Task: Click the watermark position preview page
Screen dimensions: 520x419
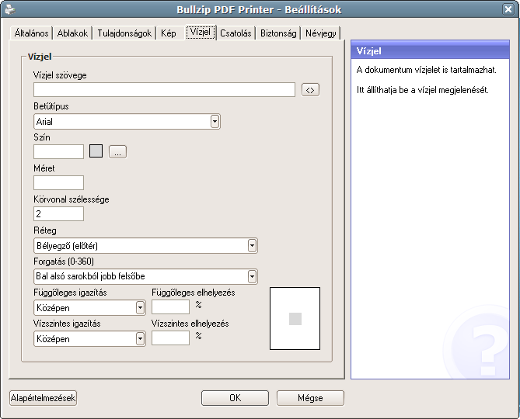Action: tap(295, 318)
